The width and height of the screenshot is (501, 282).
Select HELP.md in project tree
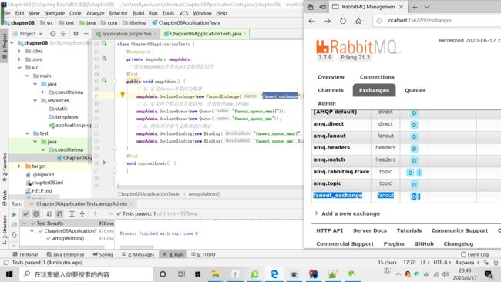click(x=39, y=190)
